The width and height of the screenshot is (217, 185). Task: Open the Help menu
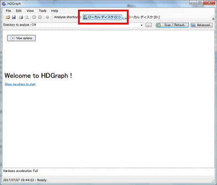coord(55,11)
